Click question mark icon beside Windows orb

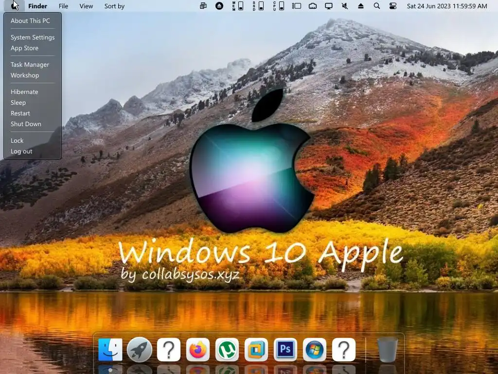[344, 350]
